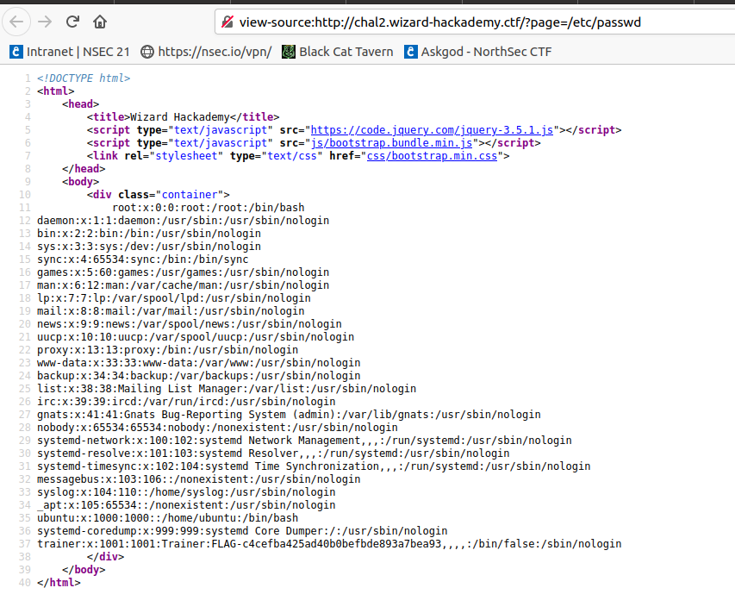Click the backup:x:34:34 line
735x613 pixels.
(x=199, y=376)
